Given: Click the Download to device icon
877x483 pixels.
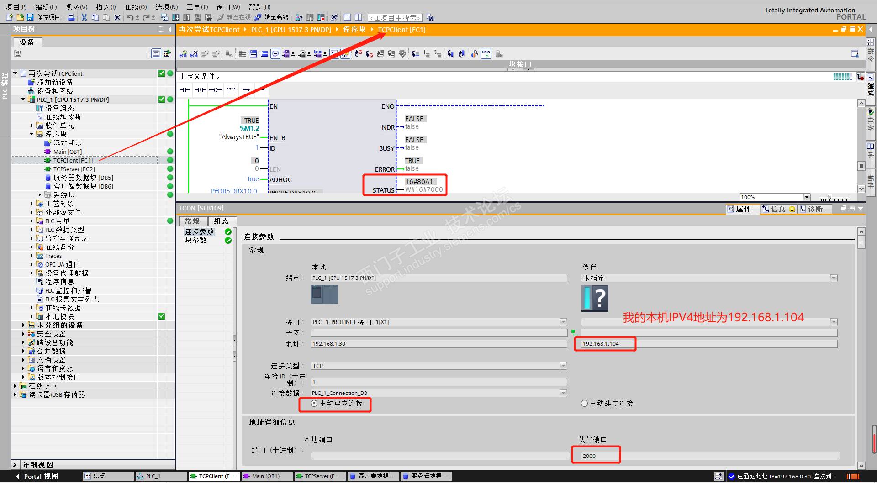Looking at the screenshot, I should coord(176,17).
